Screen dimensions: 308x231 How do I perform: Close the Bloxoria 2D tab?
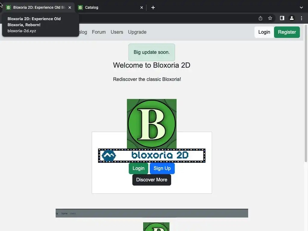click(70, 8)
